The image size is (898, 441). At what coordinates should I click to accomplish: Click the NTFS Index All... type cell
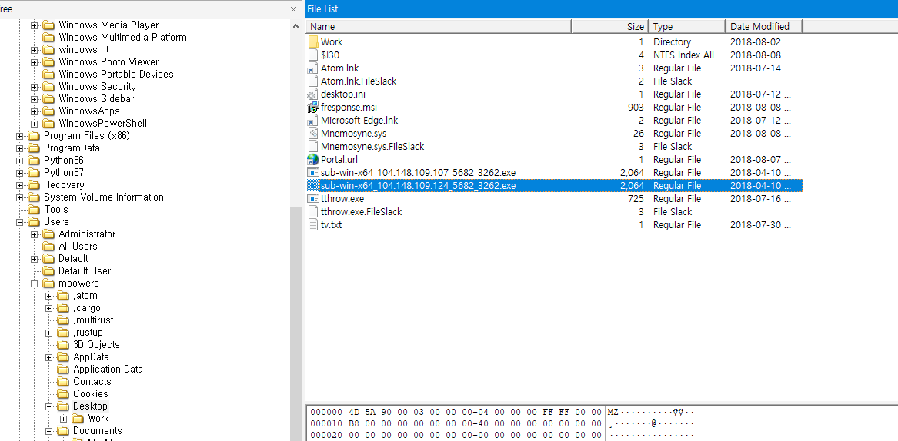[x=687, y=55]
